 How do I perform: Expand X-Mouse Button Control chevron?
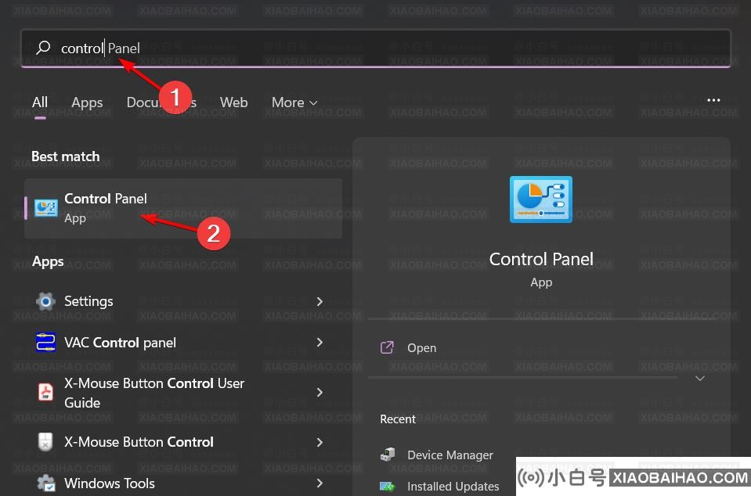[x=320, y=443]
